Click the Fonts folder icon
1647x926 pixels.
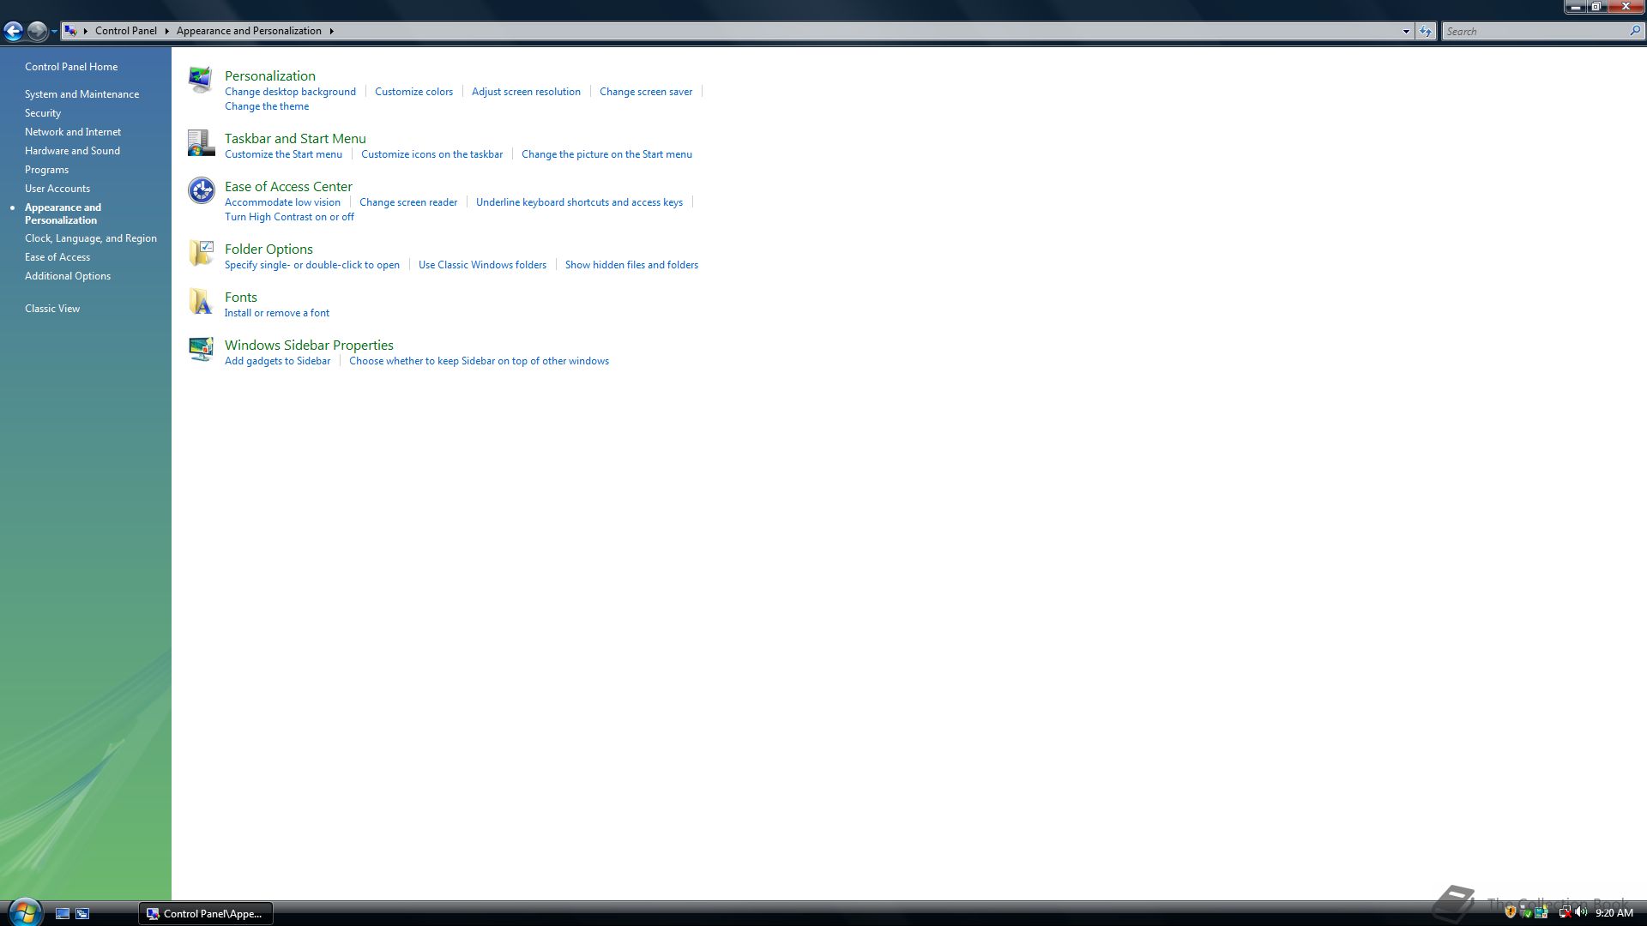(x=201, y=301)
